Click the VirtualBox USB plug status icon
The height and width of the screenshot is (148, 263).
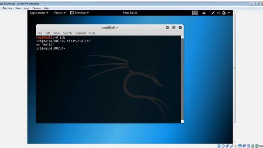[232, 146]
